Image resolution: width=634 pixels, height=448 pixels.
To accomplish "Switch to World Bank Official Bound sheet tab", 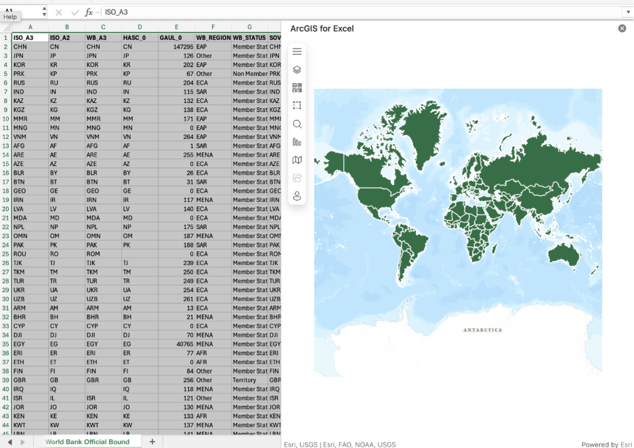I will [87, 441].
